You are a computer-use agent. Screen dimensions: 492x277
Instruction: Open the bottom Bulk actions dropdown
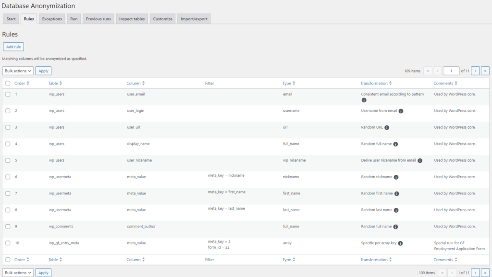(x=18, y=273)
